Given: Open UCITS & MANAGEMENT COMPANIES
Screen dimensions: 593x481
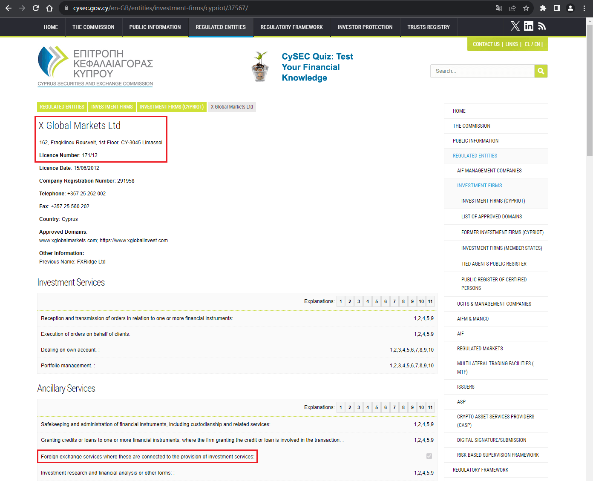Looking at the screenshot, I should (496, 304).
